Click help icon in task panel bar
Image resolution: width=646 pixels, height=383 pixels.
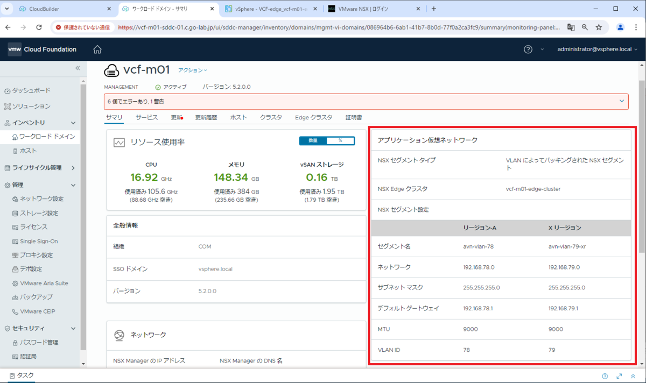605,376
